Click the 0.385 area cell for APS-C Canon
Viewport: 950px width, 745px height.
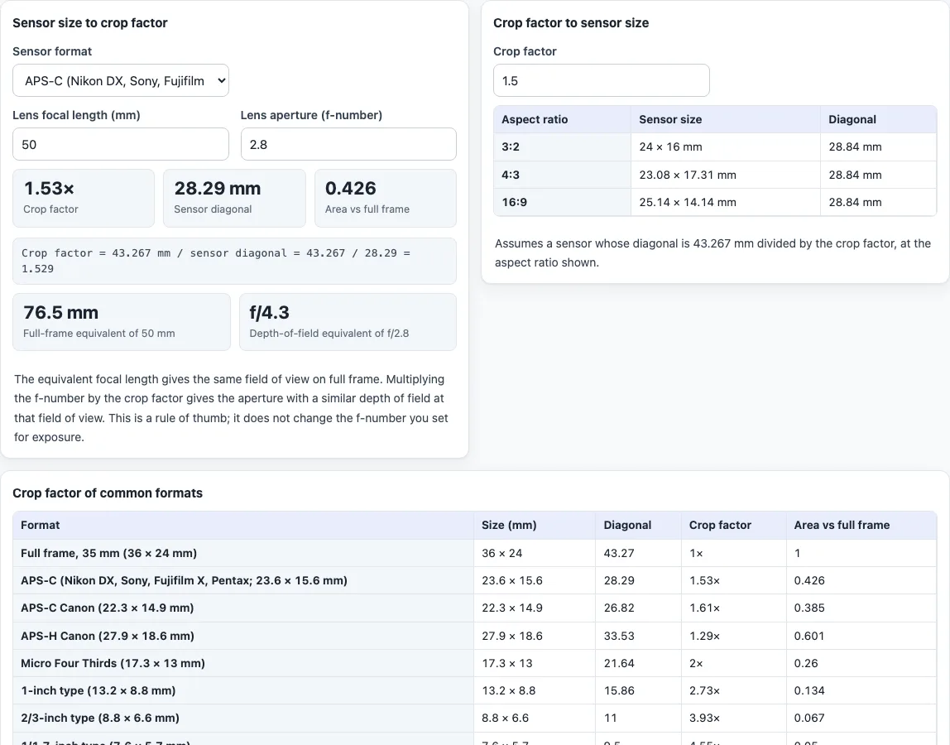coord(861,608)
